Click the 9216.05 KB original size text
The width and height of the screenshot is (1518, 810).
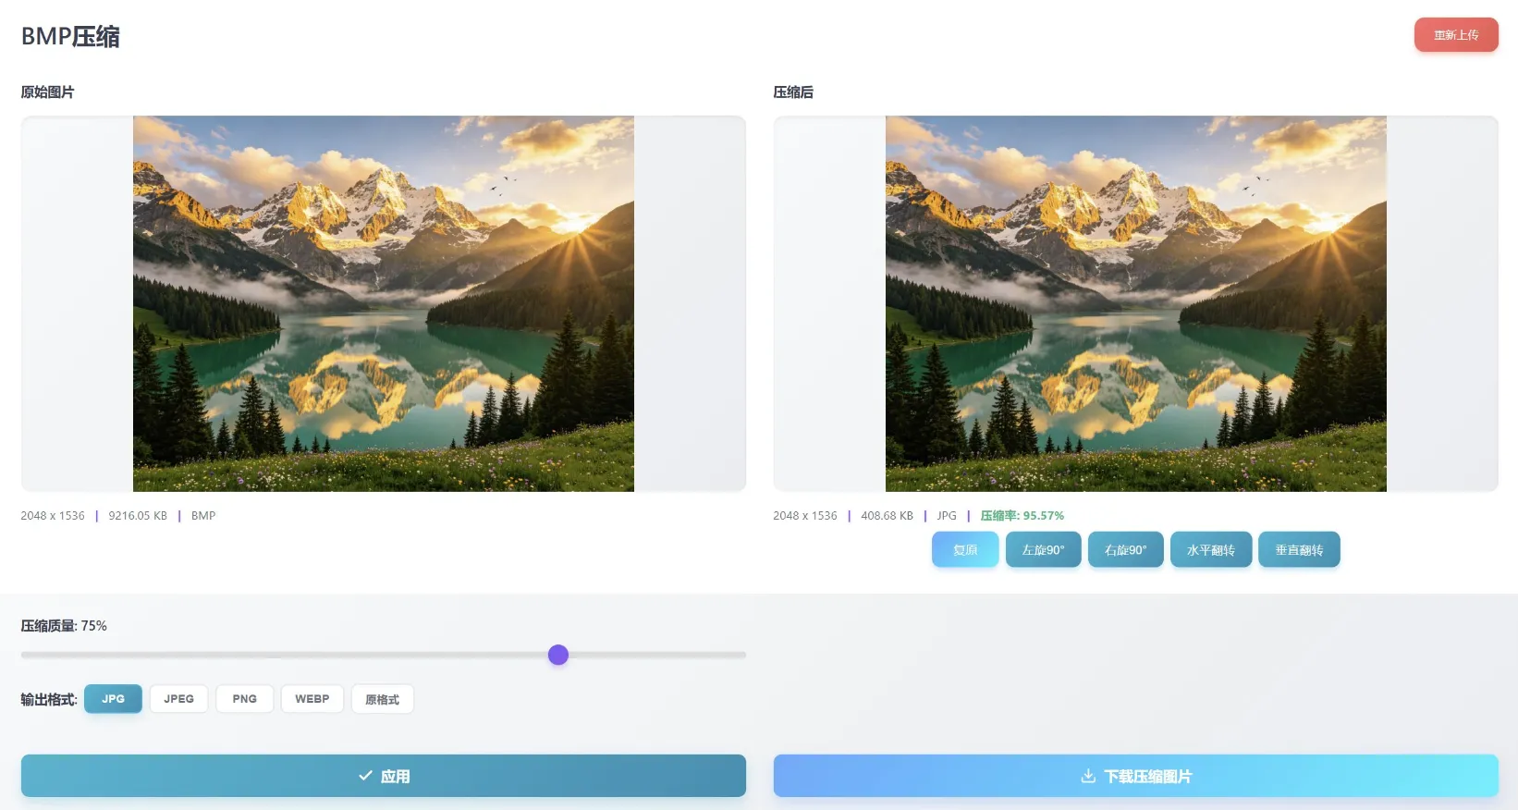tap(138, 516)
